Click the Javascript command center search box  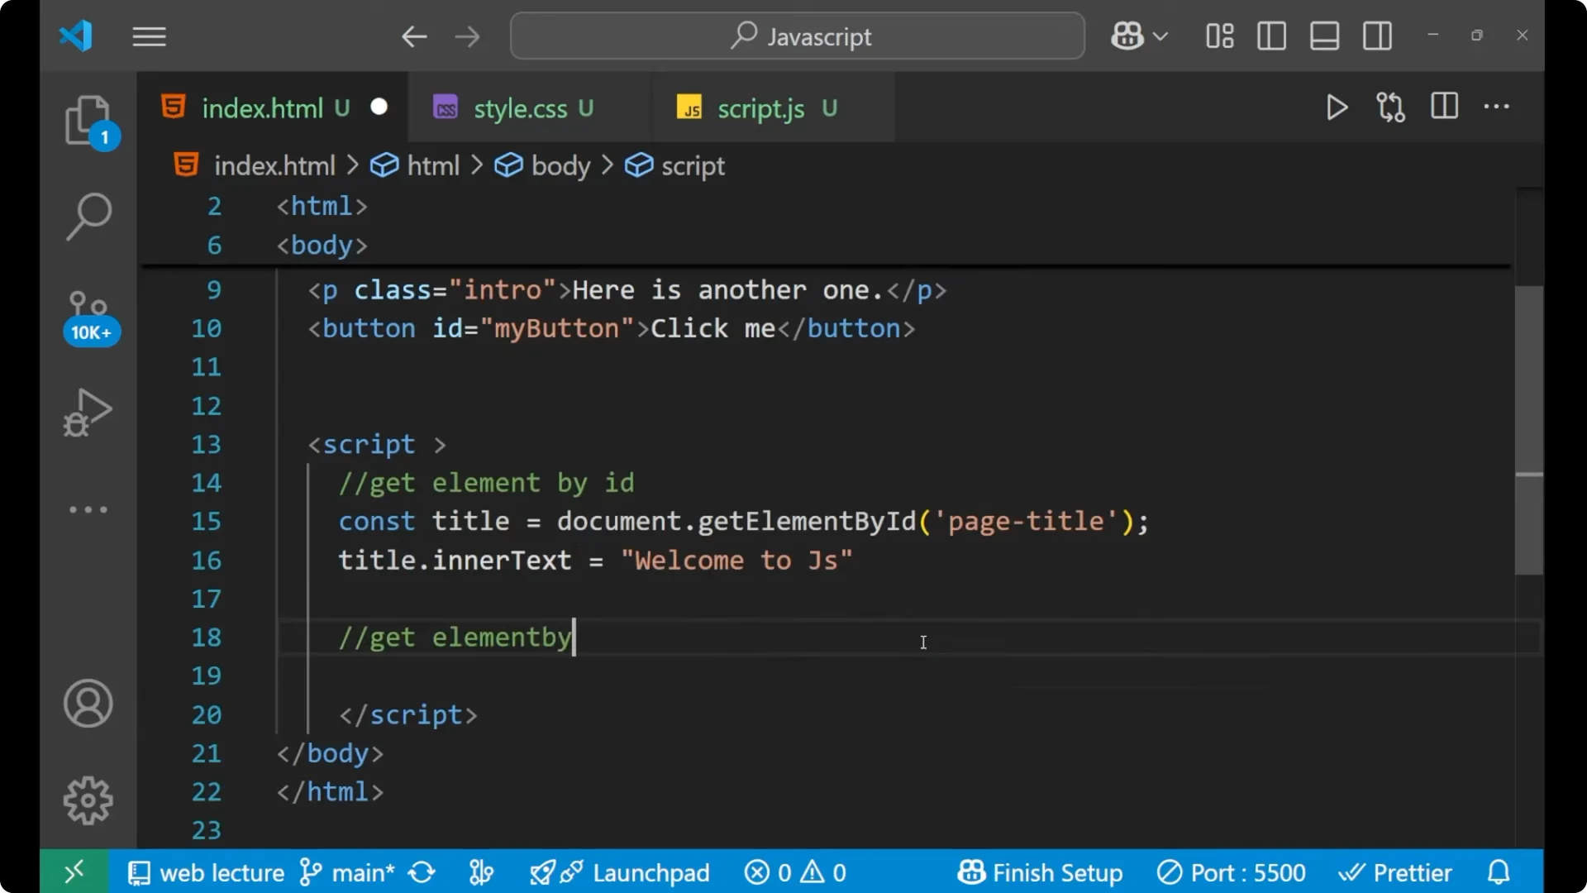pos(796,36)
